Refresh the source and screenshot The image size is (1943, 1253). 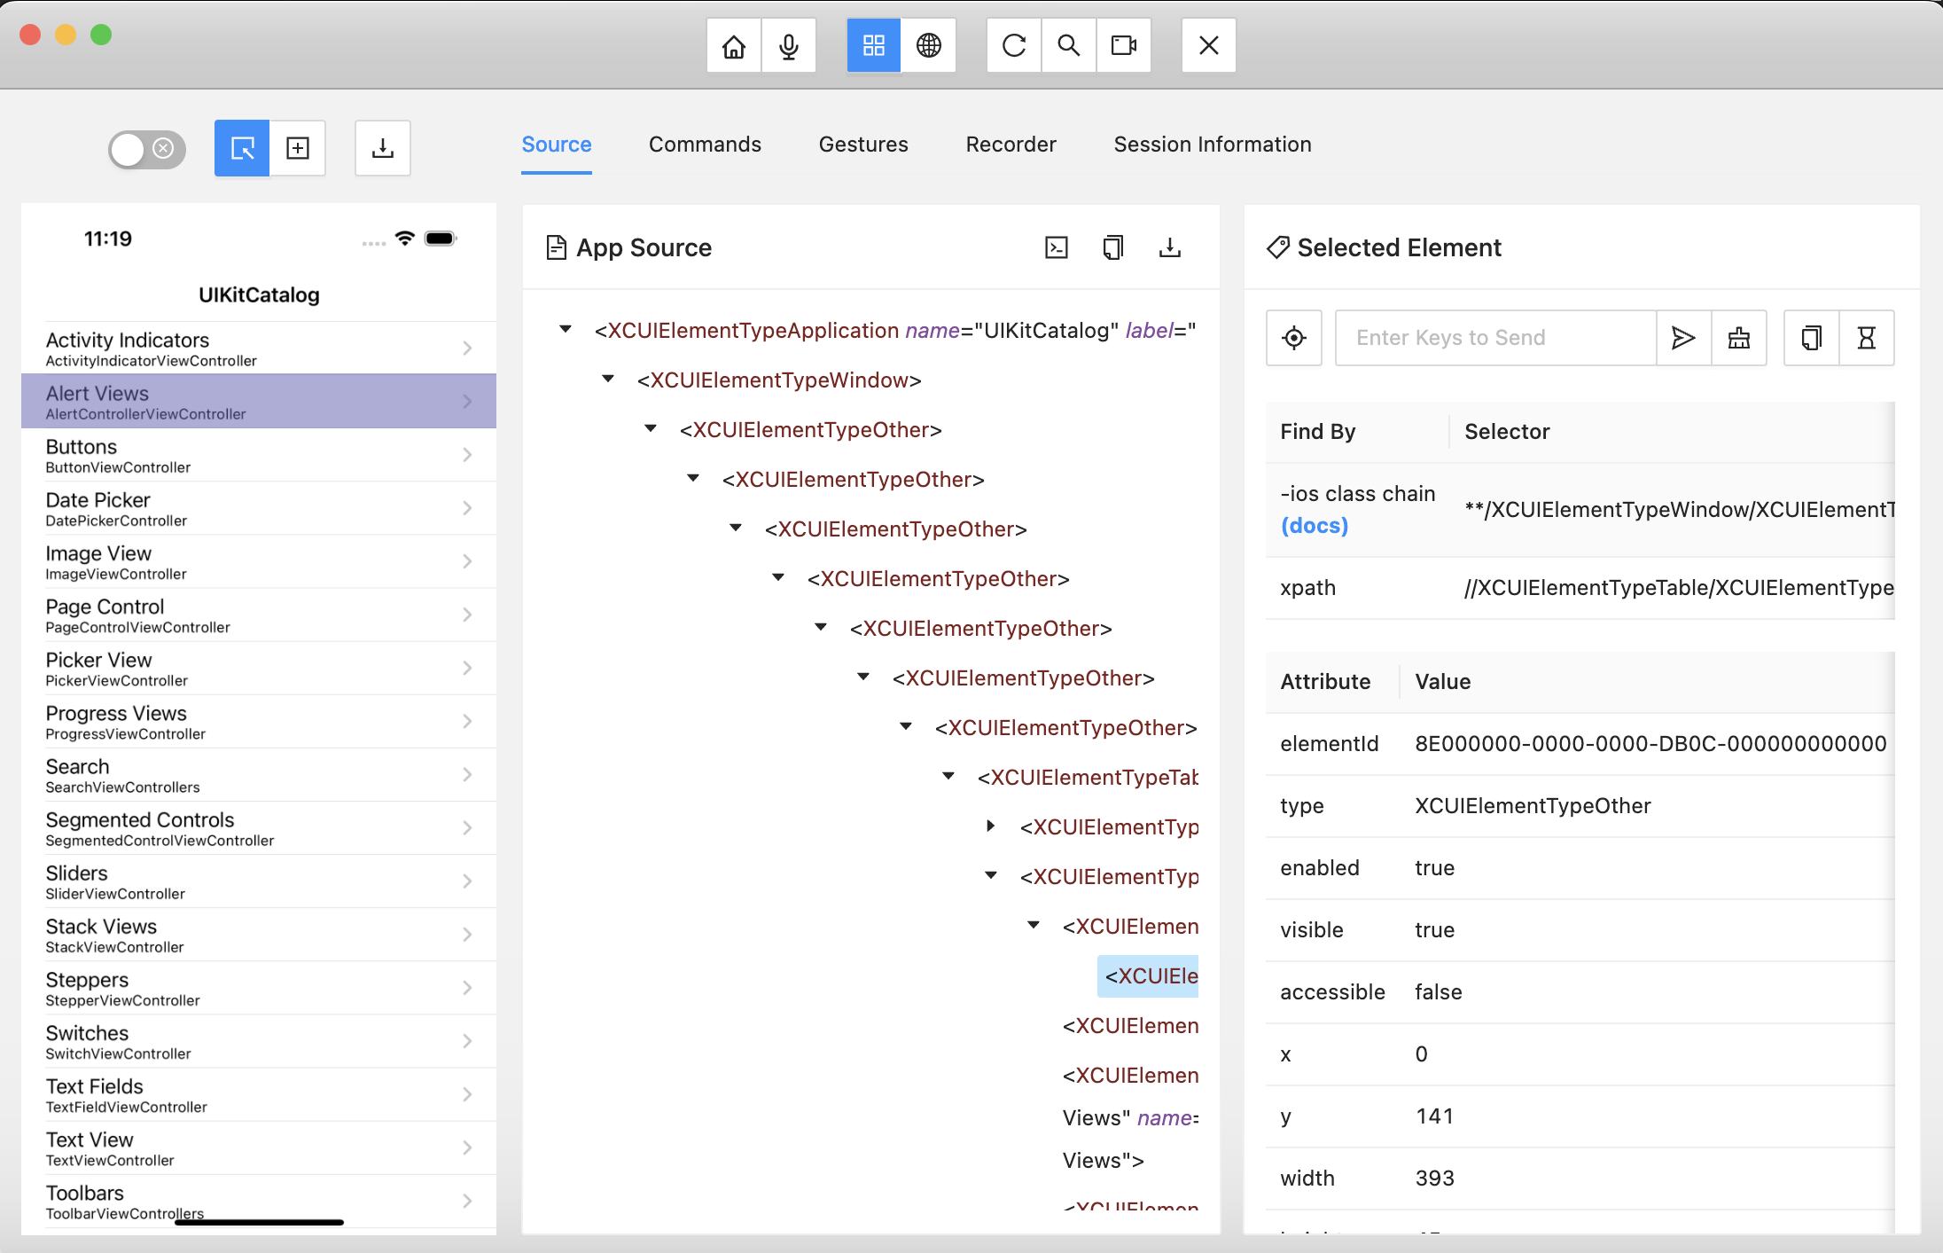click(x=1013, y=45)
